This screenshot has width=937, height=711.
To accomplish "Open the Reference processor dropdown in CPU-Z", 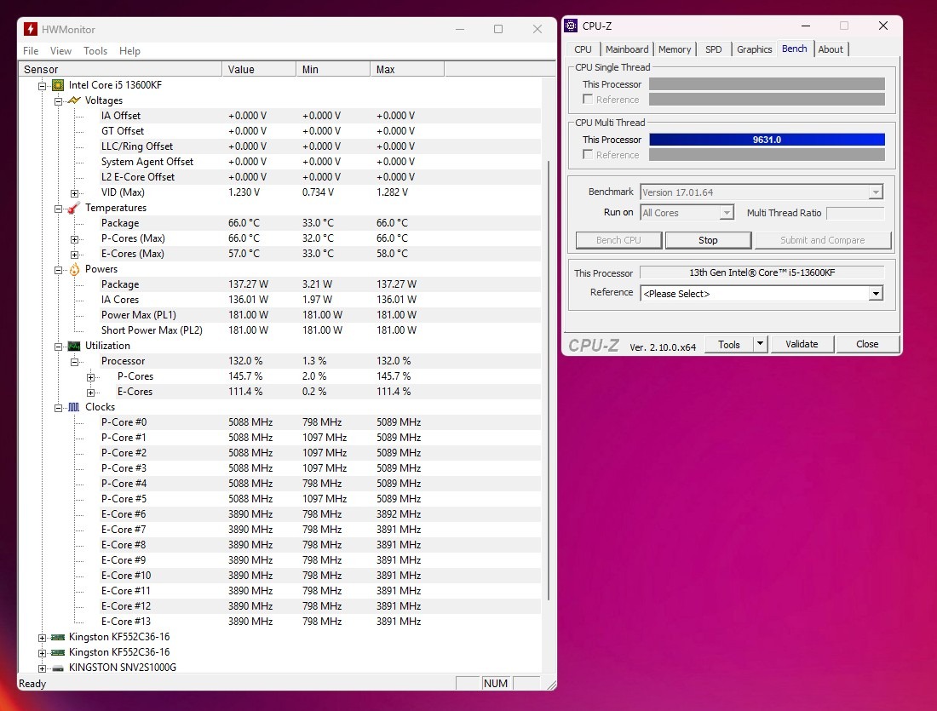I will (876, 294).
